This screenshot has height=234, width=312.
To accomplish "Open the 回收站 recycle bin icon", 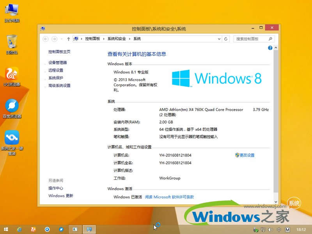I will pyautogui.click(x=12, y=44).
